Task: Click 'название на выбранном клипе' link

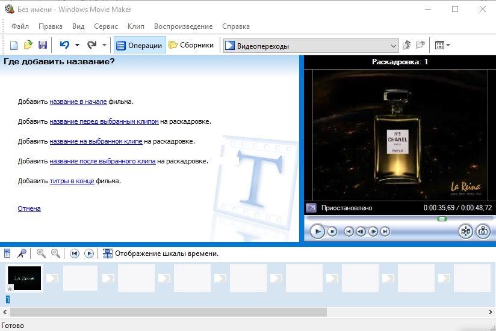Action: pyautogui.click(x=96, y=141)
